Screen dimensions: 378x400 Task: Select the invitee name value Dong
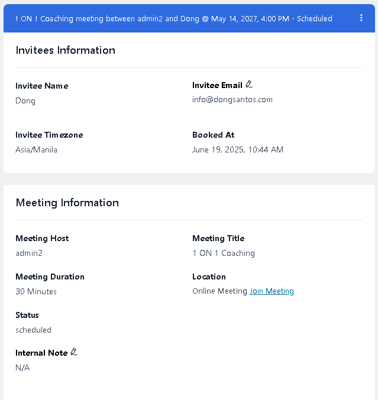25,100
